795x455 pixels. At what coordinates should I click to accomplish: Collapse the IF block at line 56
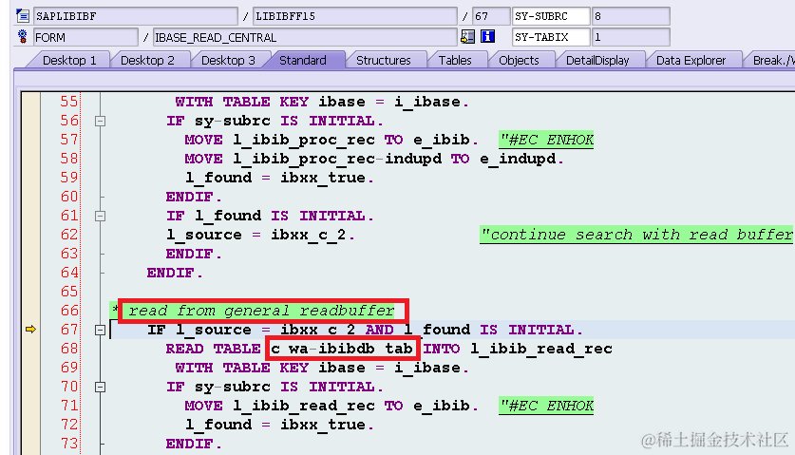101,122
